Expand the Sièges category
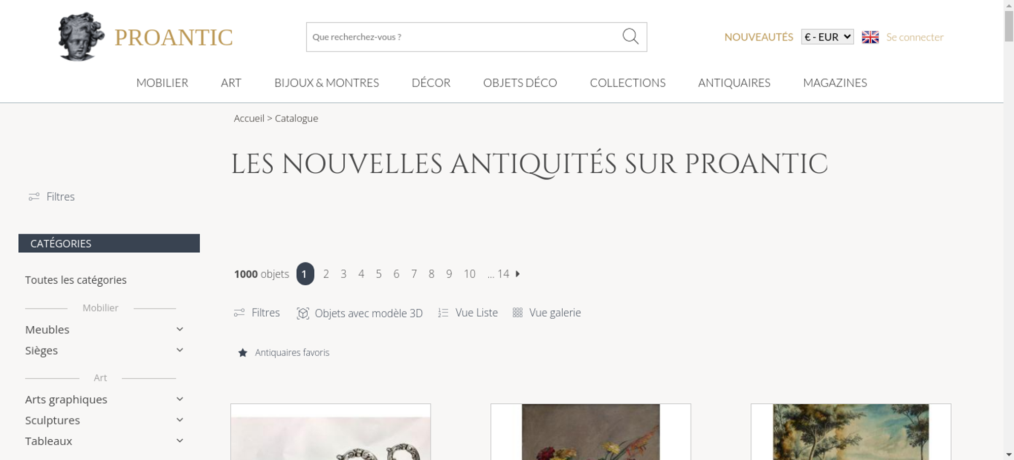The width and height of the screenshot is (1014, 460). point(179,350)
